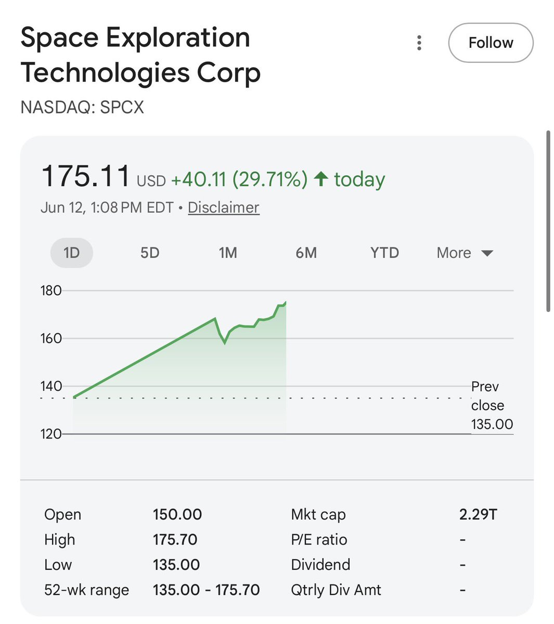Click the Follow button
554x624 pixels.
[491, 43]
